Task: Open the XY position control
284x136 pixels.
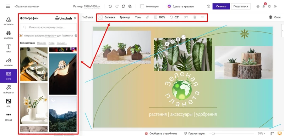Action: pyautogui.click(x=186, y=17)
